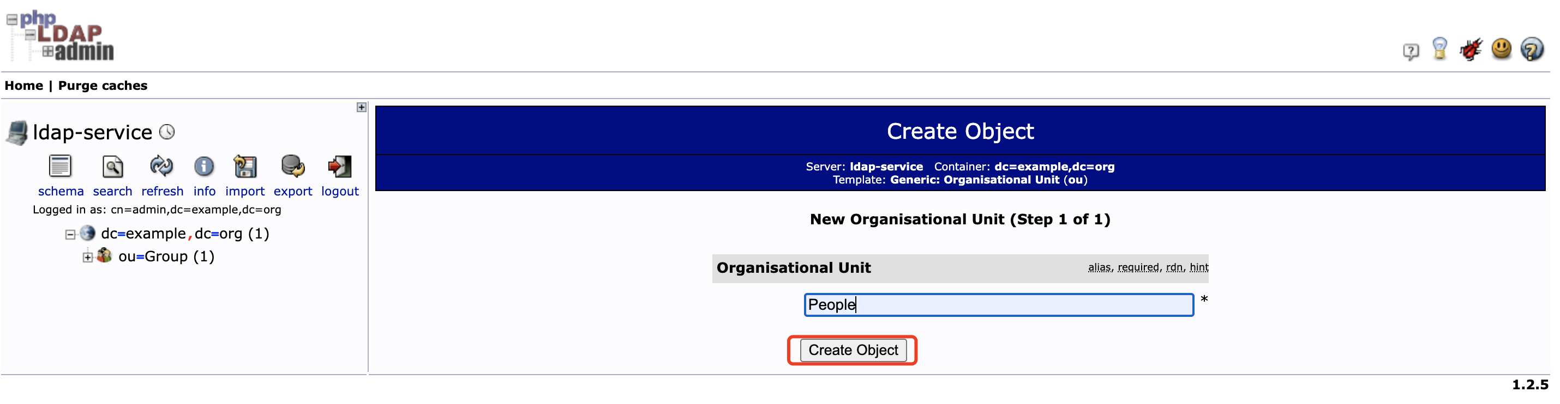
Task: Go to Home link
Action: click(x=23, y=86)
